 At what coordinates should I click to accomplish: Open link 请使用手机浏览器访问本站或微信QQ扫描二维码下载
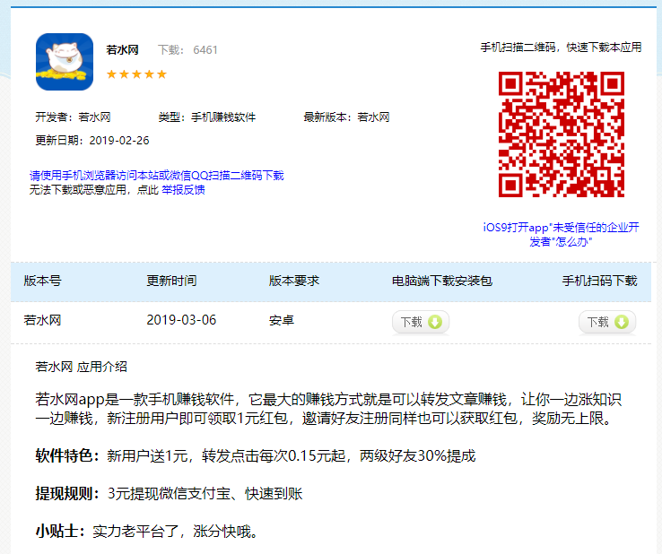[157, 176]
